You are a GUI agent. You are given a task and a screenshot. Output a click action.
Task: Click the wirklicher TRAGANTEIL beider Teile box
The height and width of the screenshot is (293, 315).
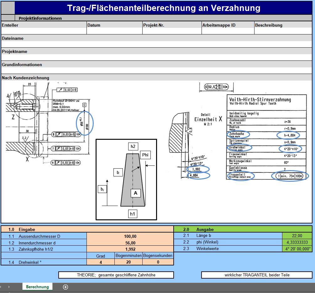tap(257, 275)
